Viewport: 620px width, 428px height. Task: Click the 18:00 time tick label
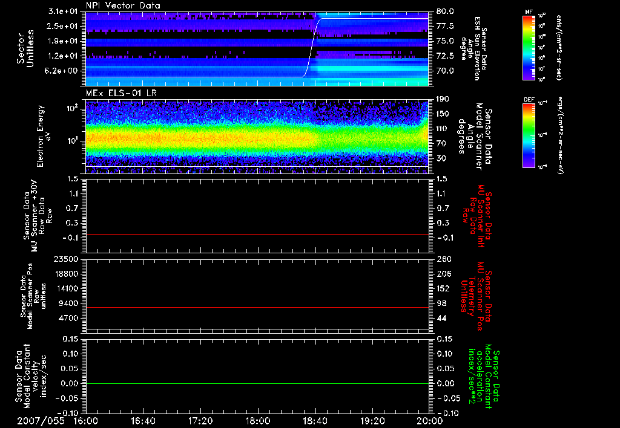click(x=257, y=421)
